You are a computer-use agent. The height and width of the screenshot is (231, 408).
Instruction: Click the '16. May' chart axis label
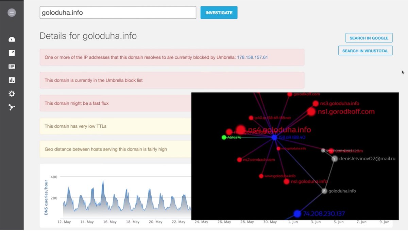point(110,222)
